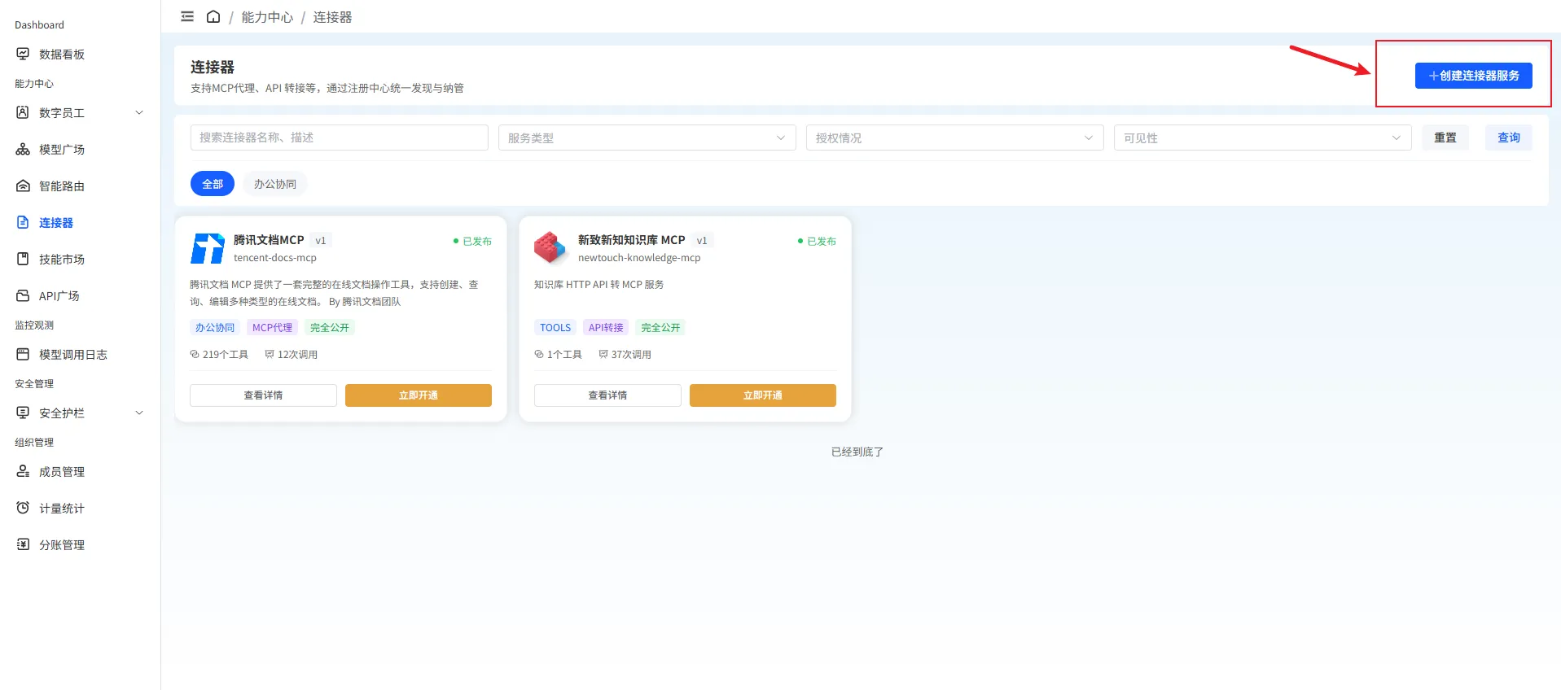Open the 授权情况 dropdown
The width and height of the screenshot is (1561, 690).
pos(954,138)
